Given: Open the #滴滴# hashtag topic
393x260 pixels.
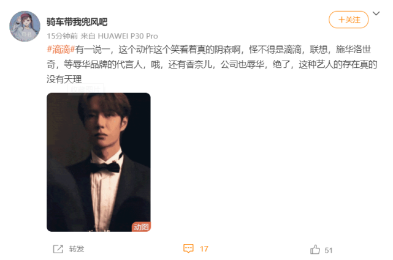Looking at the screenshot, I should pyautogui.click(x=61, y=50).
